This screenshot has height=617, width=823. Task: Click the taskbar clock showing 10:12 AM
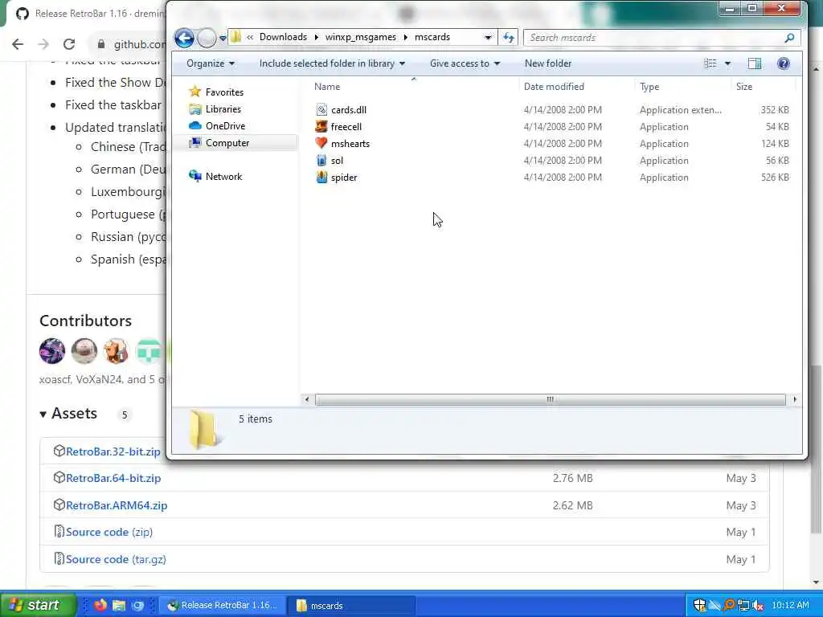[x=791, y=605]
